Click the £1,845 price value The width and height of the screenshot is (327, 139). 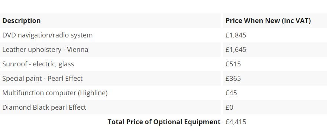(x=236, y=35)
